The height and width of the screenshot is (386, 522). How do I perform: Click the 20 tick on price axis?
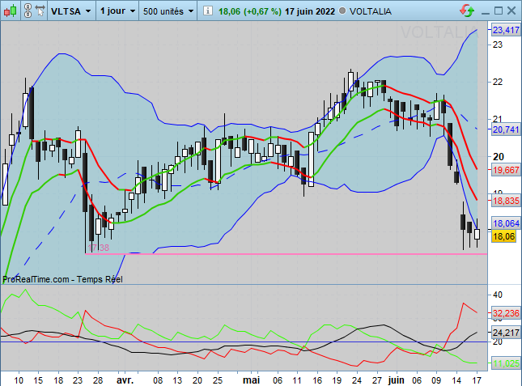[498, 156]
